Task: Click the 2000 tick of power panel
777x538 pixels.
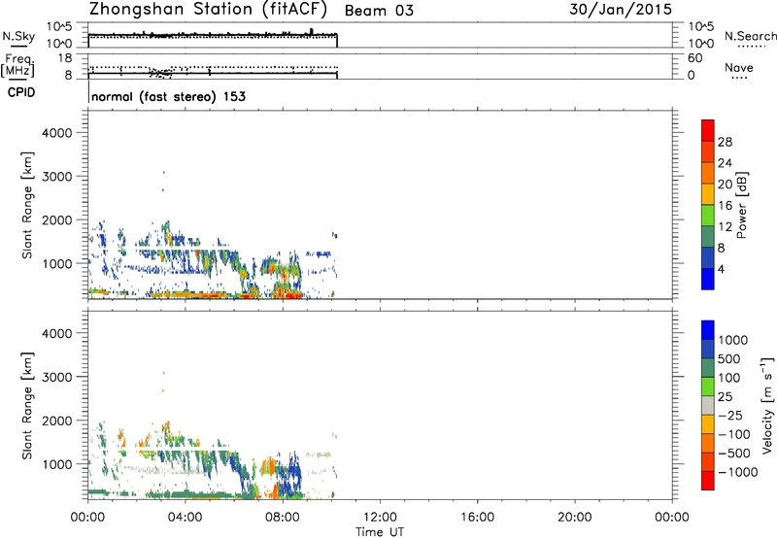Action: pyautogui.click(x=56, y=219)
